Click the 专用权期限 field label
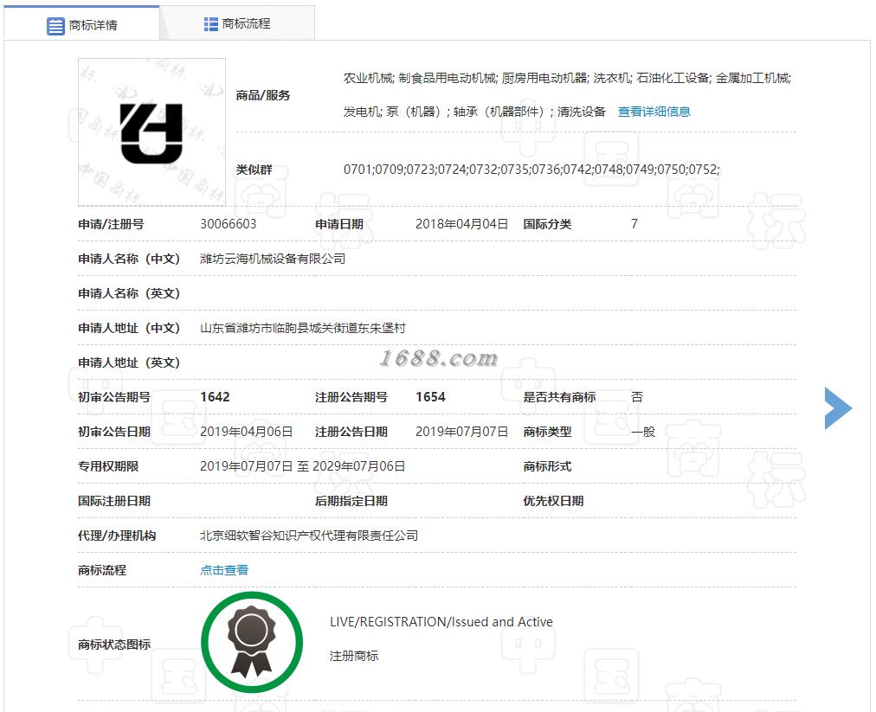Viewport: 876px width, 712px height. (x=108, y=466)
